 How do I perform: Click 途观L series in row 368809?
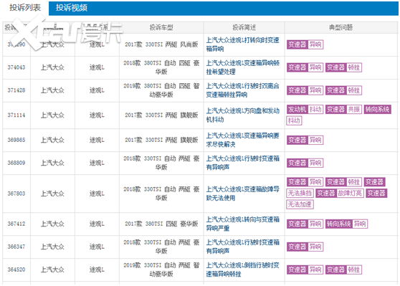[x=97, y=163]
